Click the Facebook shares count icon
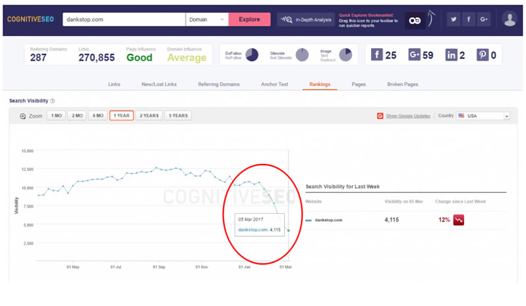The height and width of the screenshot is (306, 526). pyautogui.click(x=377, y=54)
